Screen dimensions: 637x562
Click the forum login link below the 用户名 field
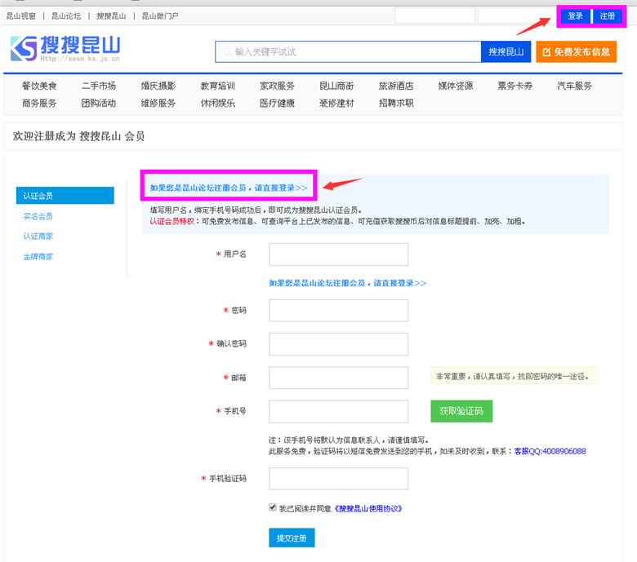tap(347, 283)
